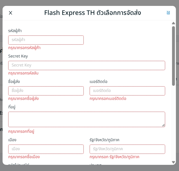179x171 pixels.
Task: Focus the ที่อยู่ address text area
Action: coord(87,119)
